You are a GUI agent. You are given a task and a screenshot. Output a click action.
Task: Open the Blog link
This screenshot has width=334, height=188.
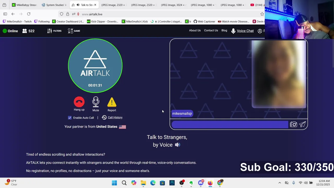(224, 31)
